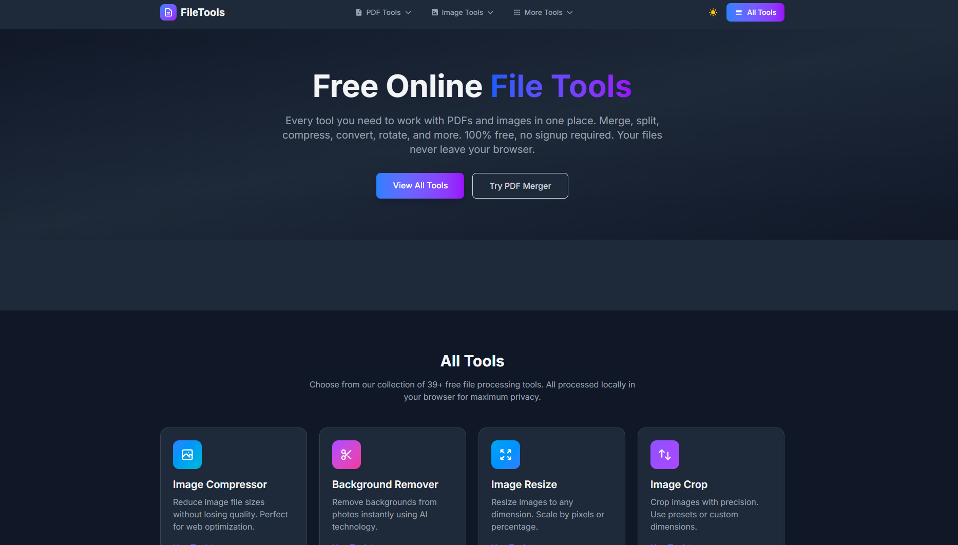The width and height of the screenshot is (958, 545).
Task: Click the Image Crop up-down arrows icon
Action: (664, 454)
